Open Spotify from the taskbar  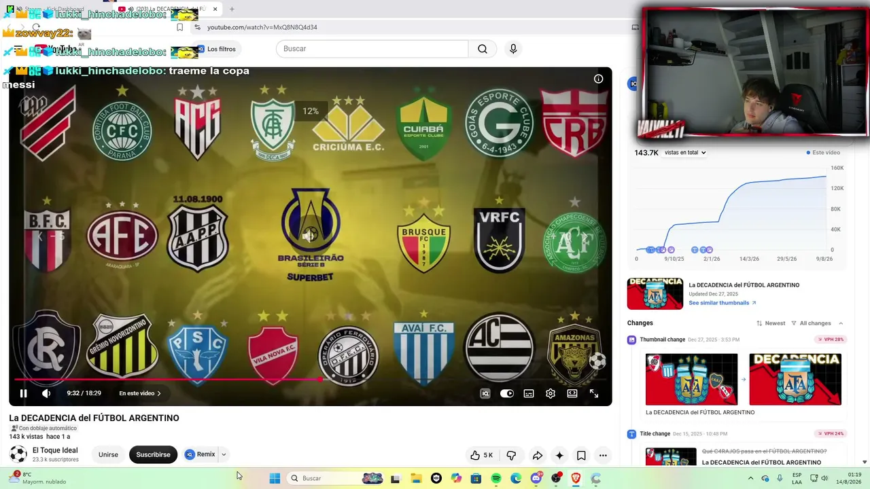496,478
